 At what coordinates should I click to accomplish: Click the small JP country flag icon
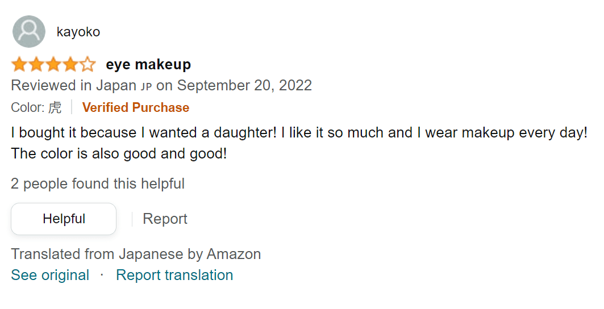(x=146, y=87)
